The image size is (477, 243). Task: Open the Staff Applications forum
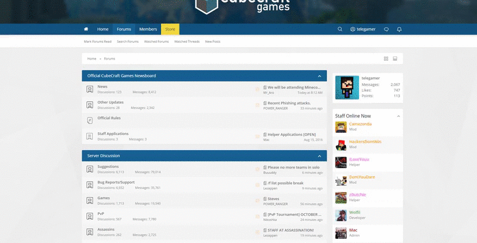113,133
